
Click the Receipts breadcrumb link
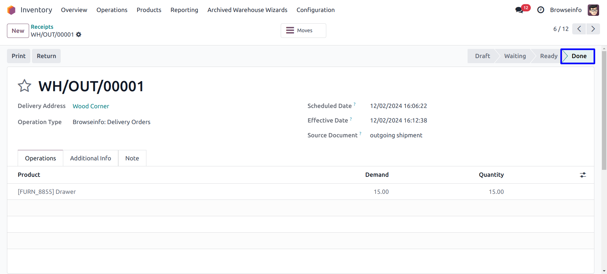tap(42, 27)
